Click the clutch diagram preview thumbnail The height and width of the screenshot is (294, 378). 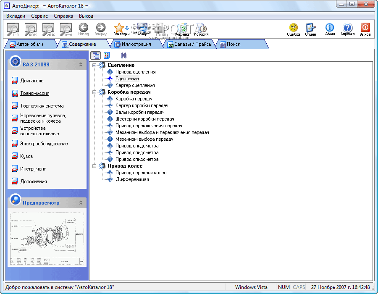pyautogui.click(x=47, y=239)
